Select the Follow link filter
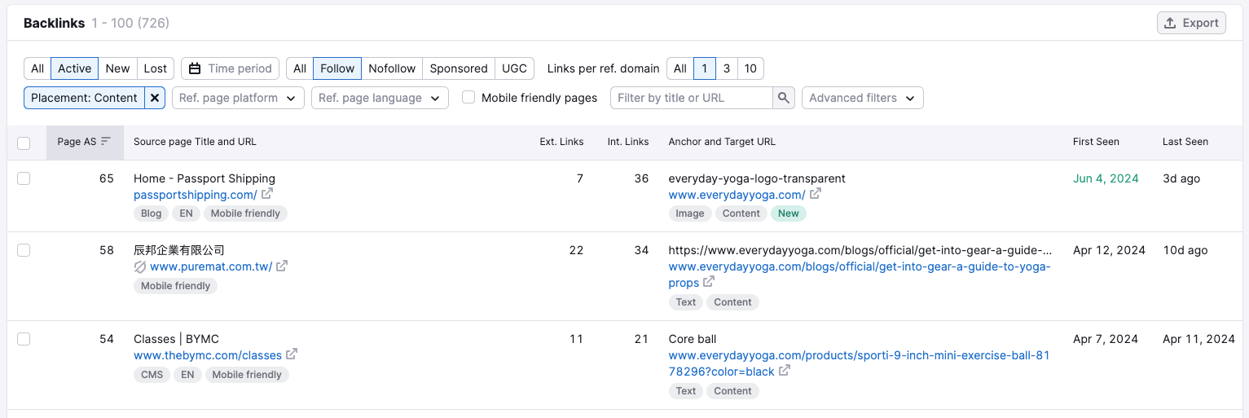The width and height of the screenshot is (1249, 418). point(337,68)
